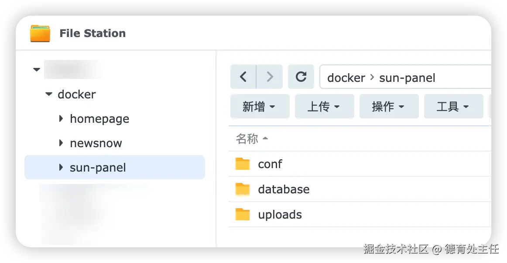
Task: Click docker in the breadcrumb path
Action: 346,78
